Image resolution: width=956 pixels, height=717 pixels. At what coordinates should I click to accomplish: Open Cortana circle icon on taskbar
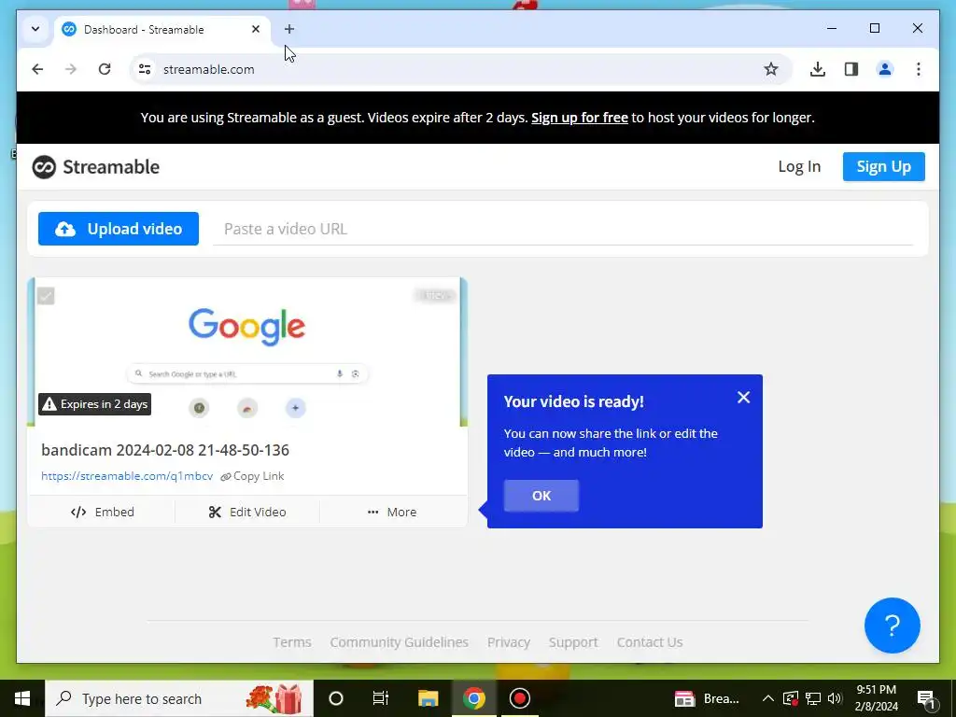tap(336, 698)
